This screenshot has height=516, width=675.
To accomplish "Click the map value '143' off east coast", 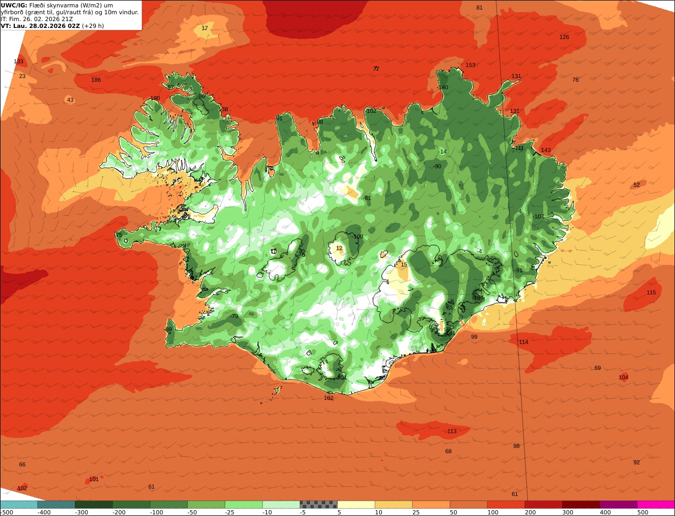I will pyautogui.click(x=546, y=150).
